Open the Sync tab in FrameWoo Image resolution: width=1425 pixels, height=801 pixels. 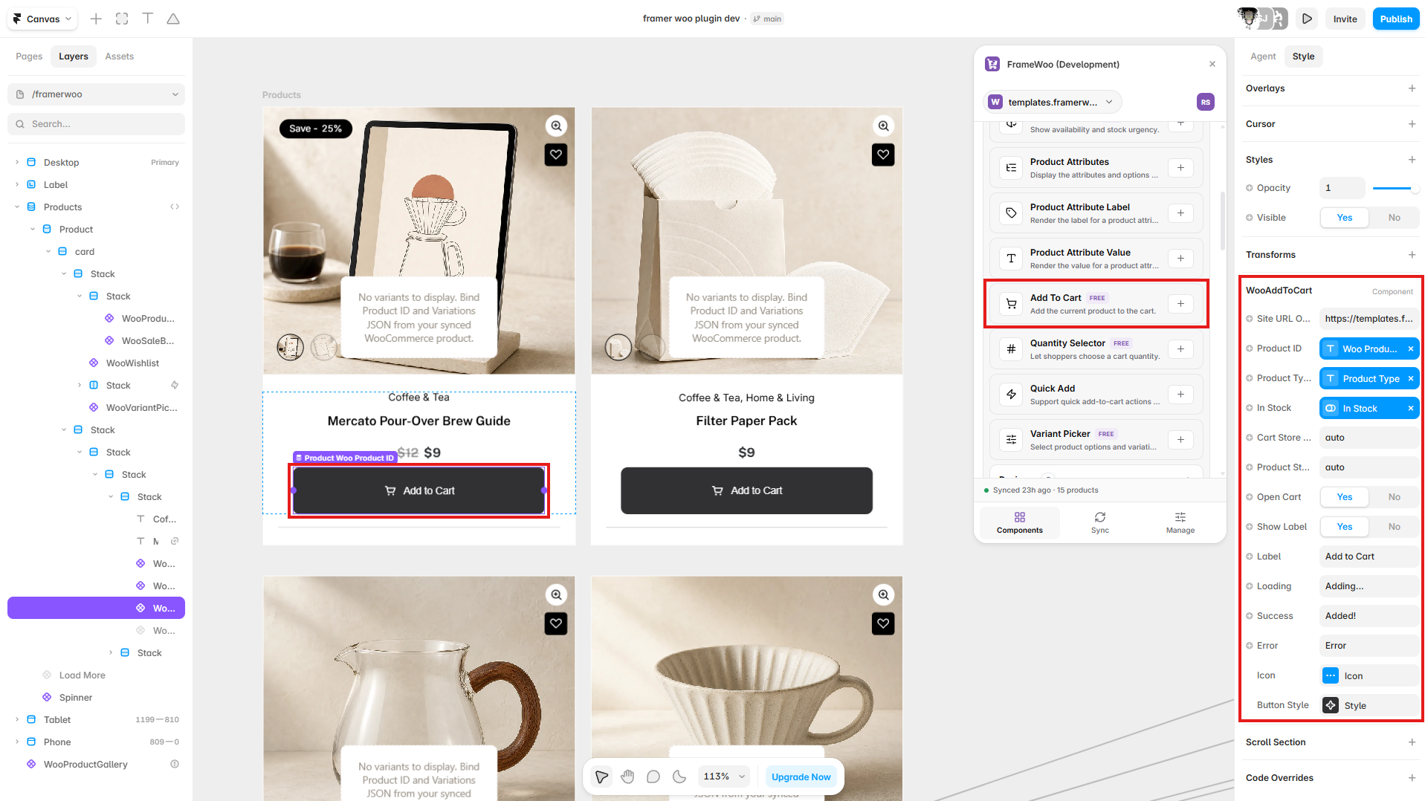point(1099,522)
